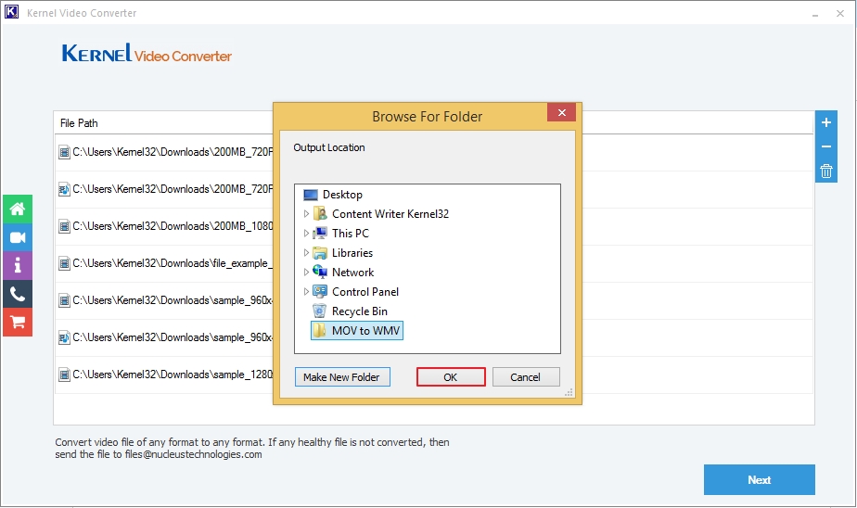Select the Network label
The image size is (857, 508).
pyautogui.click(x=353, y=272)
